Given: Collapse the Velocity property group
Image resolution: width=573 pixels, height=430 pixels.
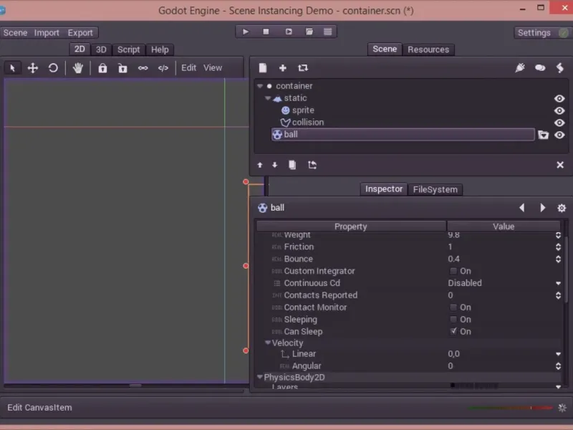Looking at the screenshot, I should 267,343.
